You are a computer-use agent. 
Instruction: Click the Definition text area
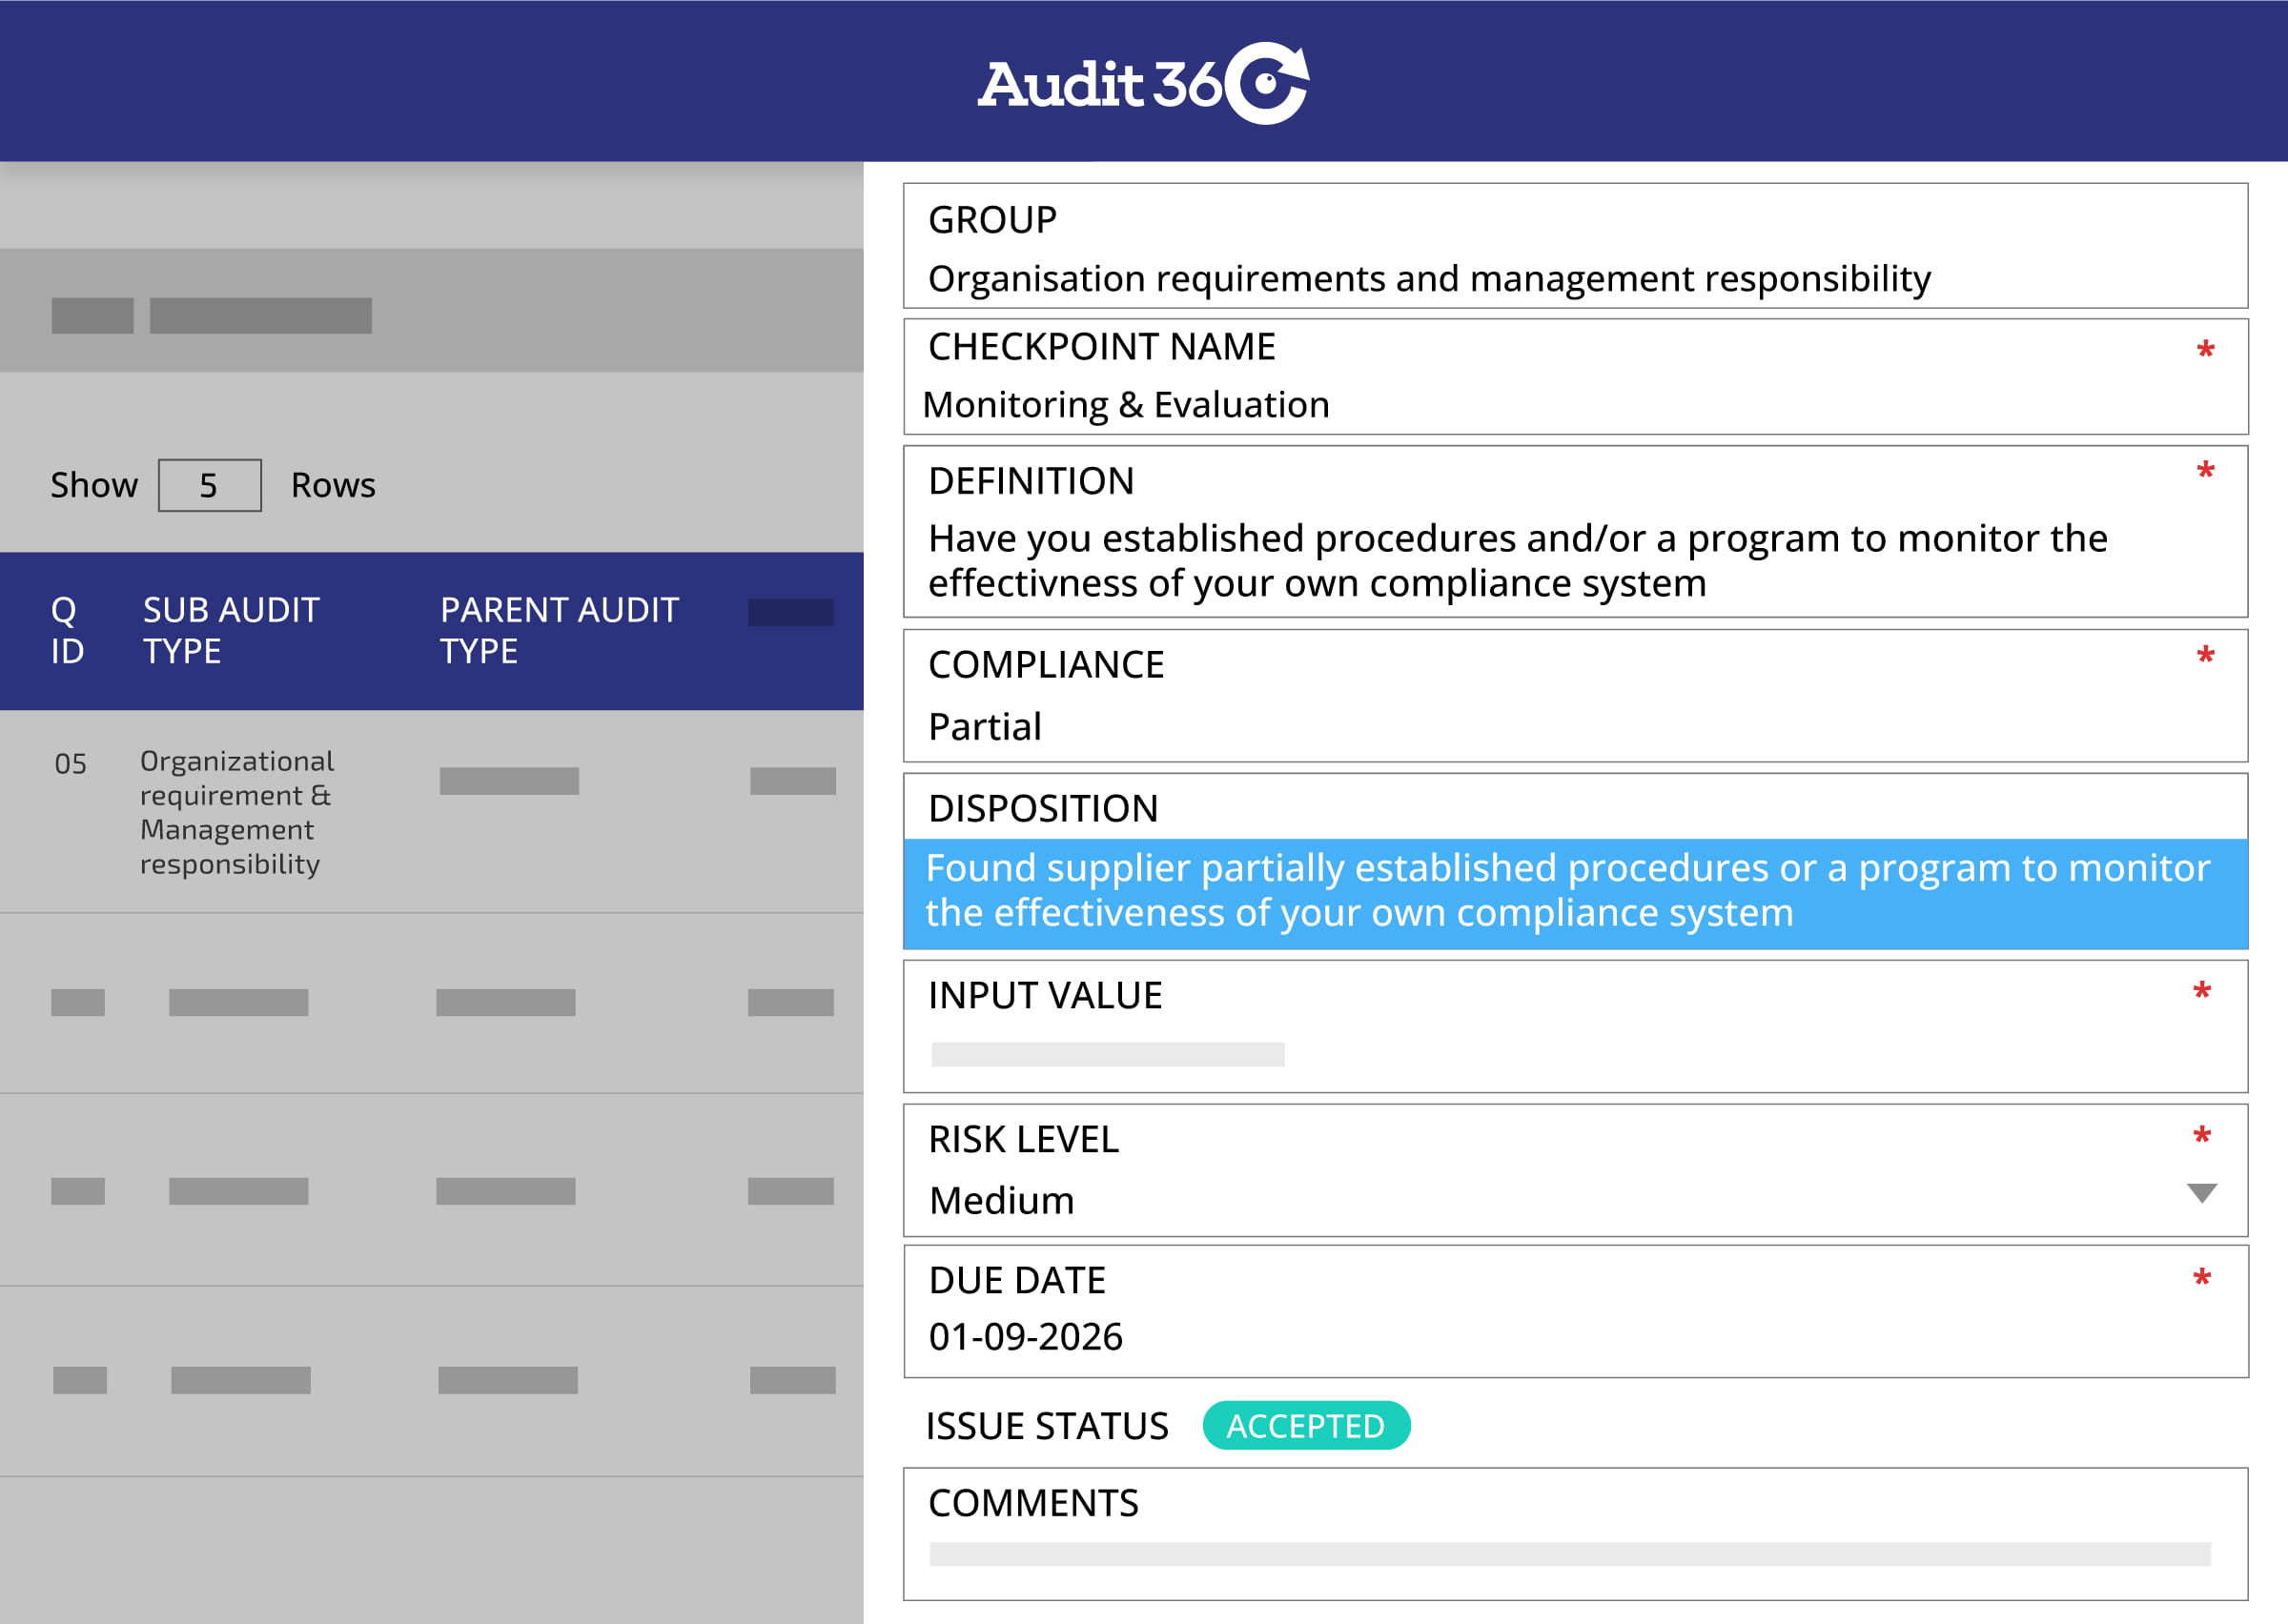1575,531
